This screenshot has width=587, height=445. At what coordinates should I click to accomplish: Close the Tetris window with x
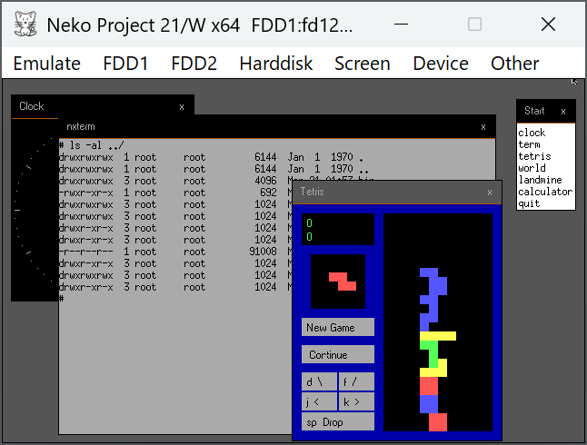coord(490,192)
